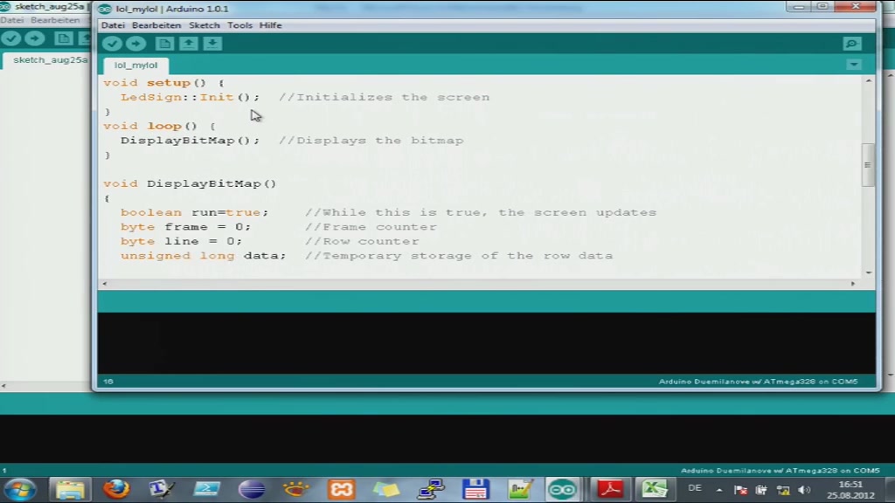
Task: Open a sketch with the Open arrow icon
Action: [x=189, y=44]
